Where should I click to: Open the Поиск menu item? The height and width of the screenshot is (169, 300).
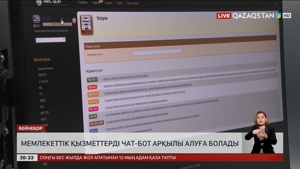(x=120, y=3)
